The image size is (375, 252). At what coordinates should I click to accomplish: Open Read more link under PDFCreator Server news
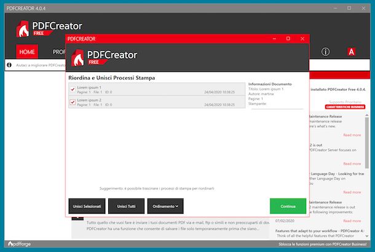[x=352, y=163]
